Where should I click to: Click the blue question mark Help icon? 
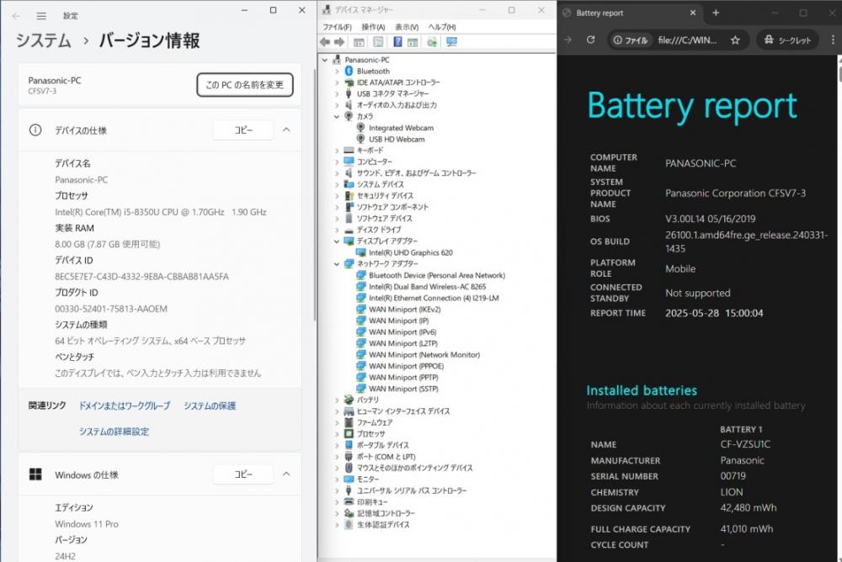[x=397, y=42]
